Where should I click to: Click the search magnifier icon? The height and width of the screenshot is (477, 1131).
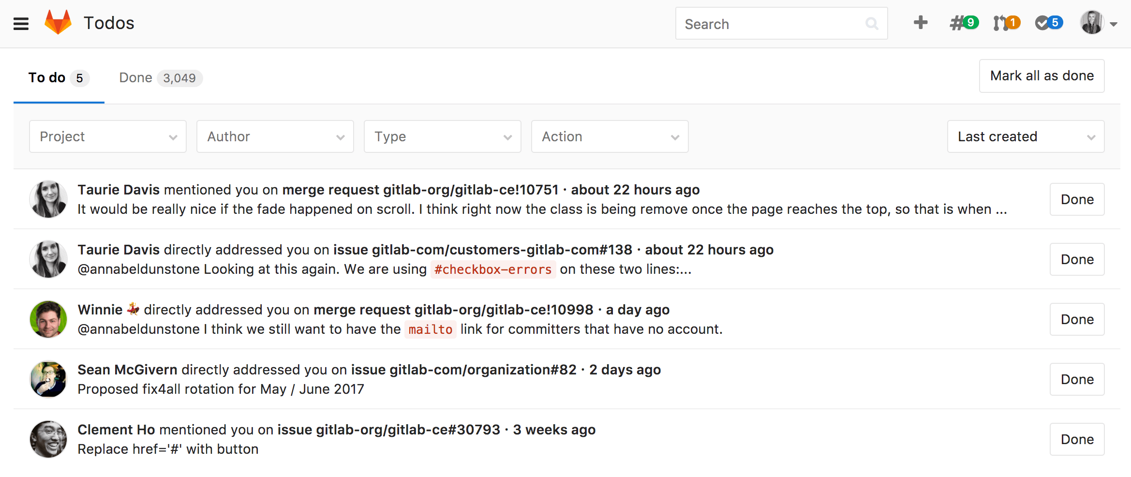(872, 23)
